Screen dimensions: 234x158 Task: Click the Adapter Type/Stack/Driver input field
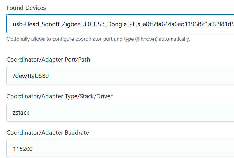(120, 112)
